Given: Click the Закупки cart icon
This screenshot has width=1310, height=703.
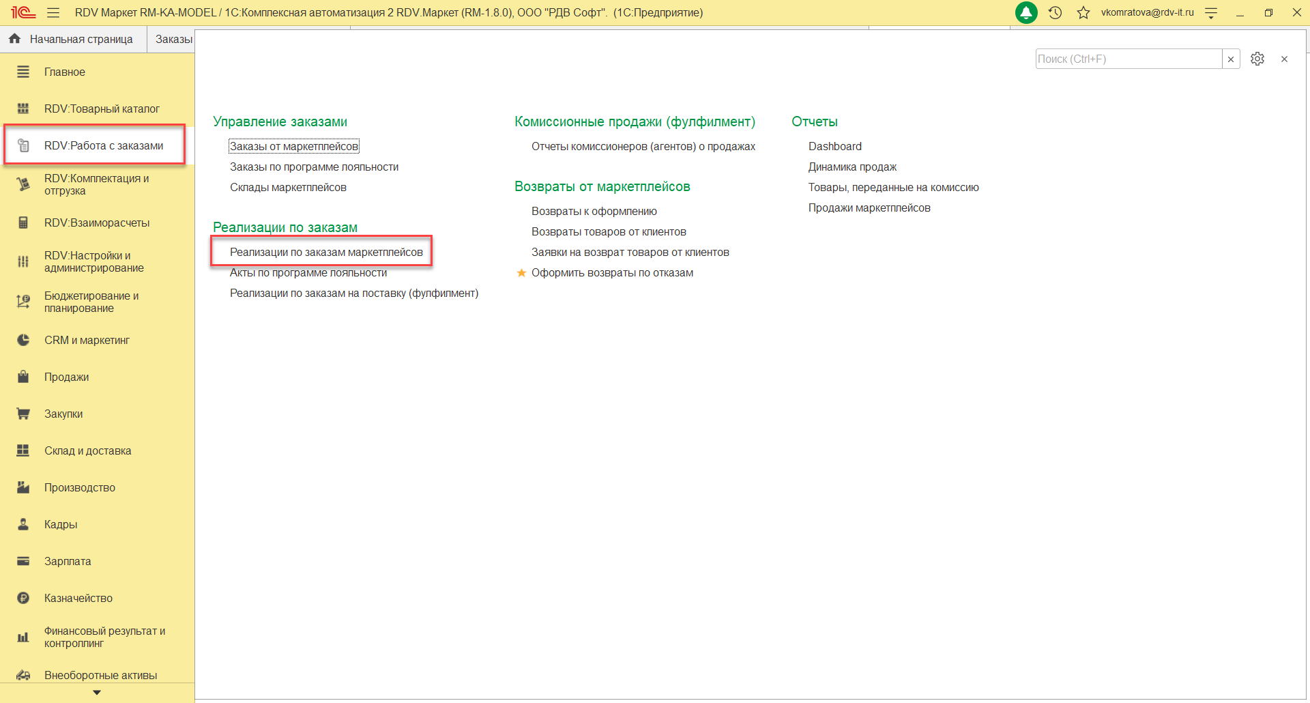Looking at the screenshot, I should (23, 414).
